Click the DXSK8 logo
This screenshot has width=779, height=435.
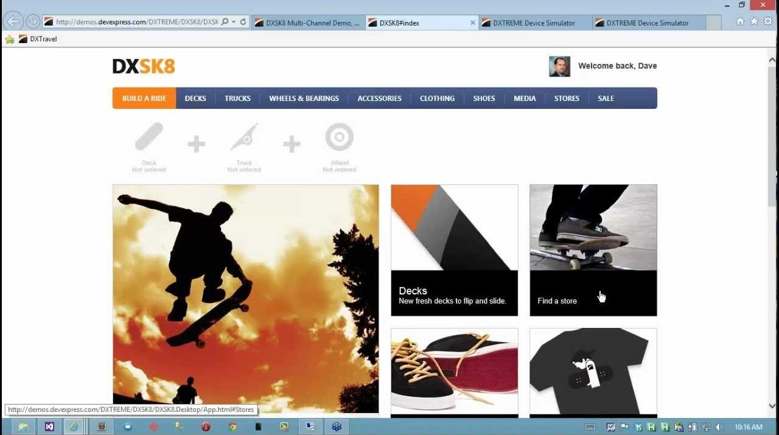(x=144, y=66)
